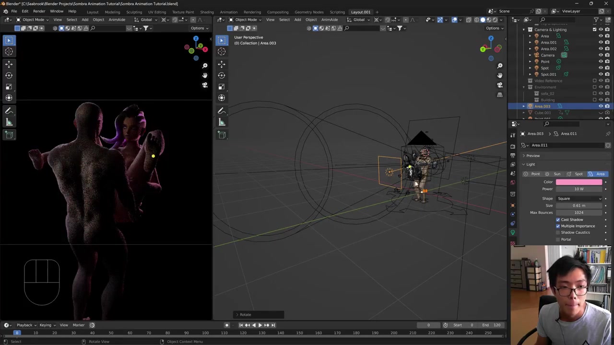Toggle Multiple Importance checkbox
The image size is (614, 345).
558,226
